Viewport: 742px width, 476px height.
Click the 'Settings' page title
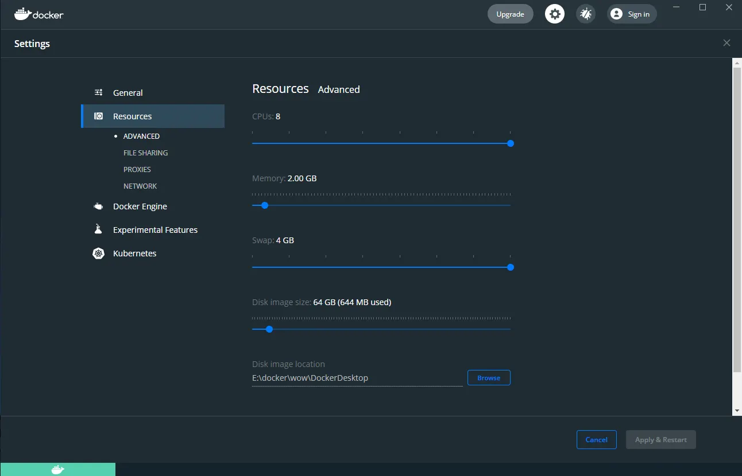(32, 44)
